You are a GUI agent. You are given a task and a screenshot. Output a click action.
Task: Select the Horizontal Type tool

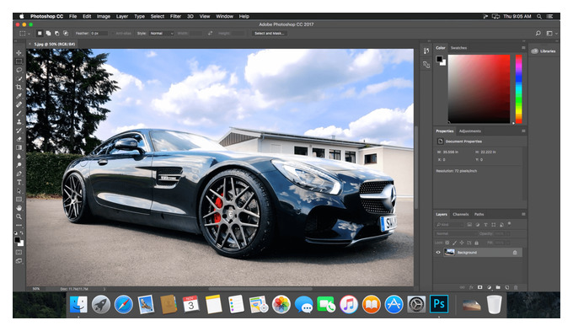coord(19,182)
